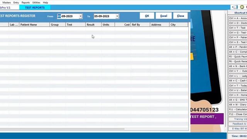Viewport: 247px width, 139px height.
Task: Click the Ctrl + L Ledger shortcut
Action: (238, 76)
